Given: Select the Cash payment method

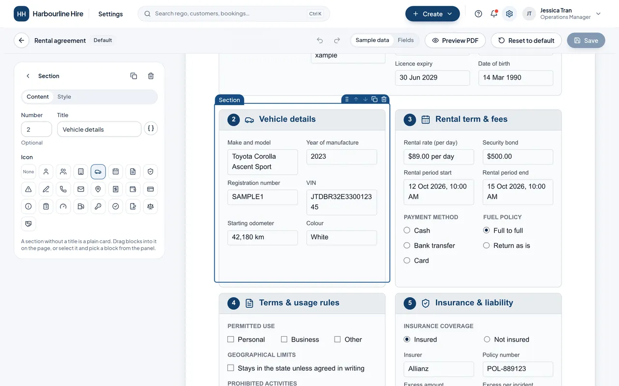Looking at the screenshot, I should [417, 231].
